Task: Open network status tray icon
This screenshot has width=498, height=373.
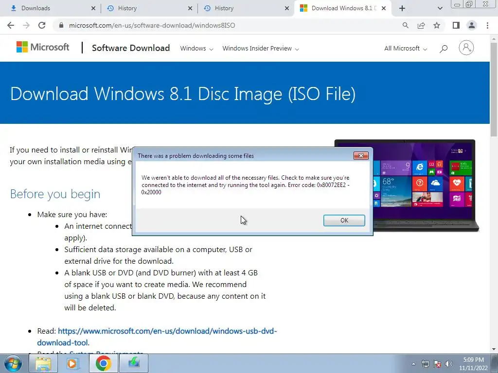Action: point(425,364)
